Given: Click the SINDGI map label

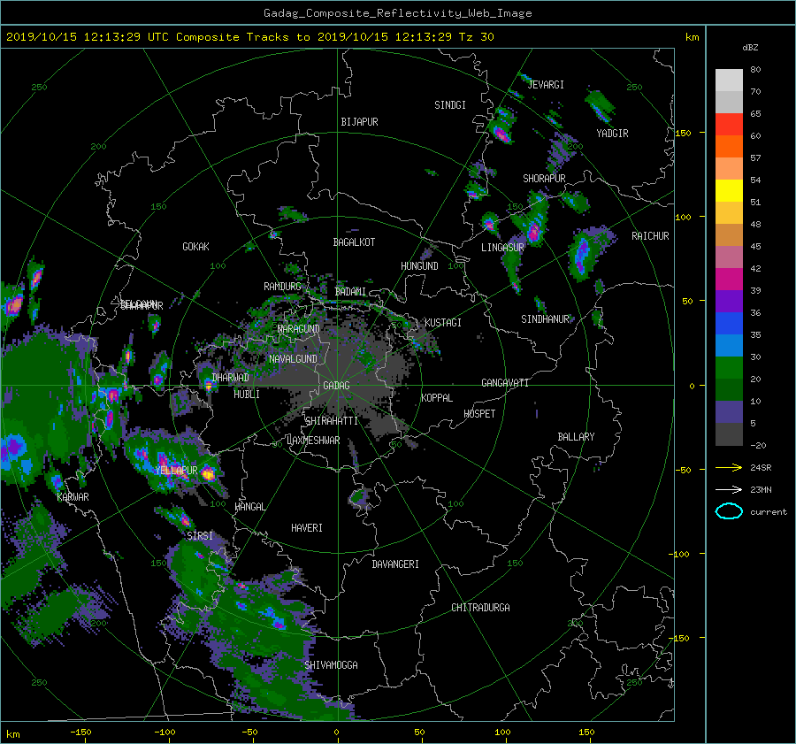Looking at the screenshot, I should [450, 105].
